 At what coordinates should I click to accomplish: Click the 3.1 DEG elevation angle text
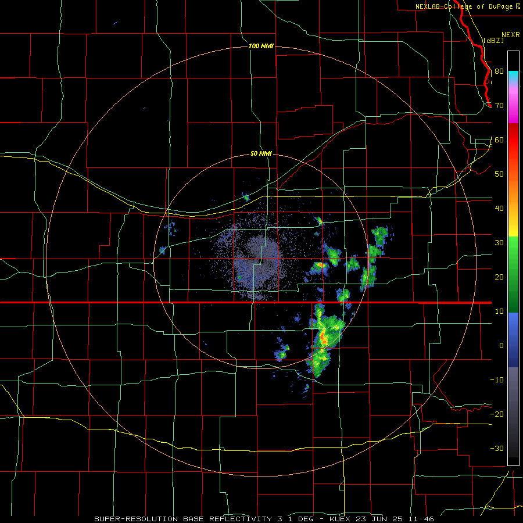click(x=296, y=519)
